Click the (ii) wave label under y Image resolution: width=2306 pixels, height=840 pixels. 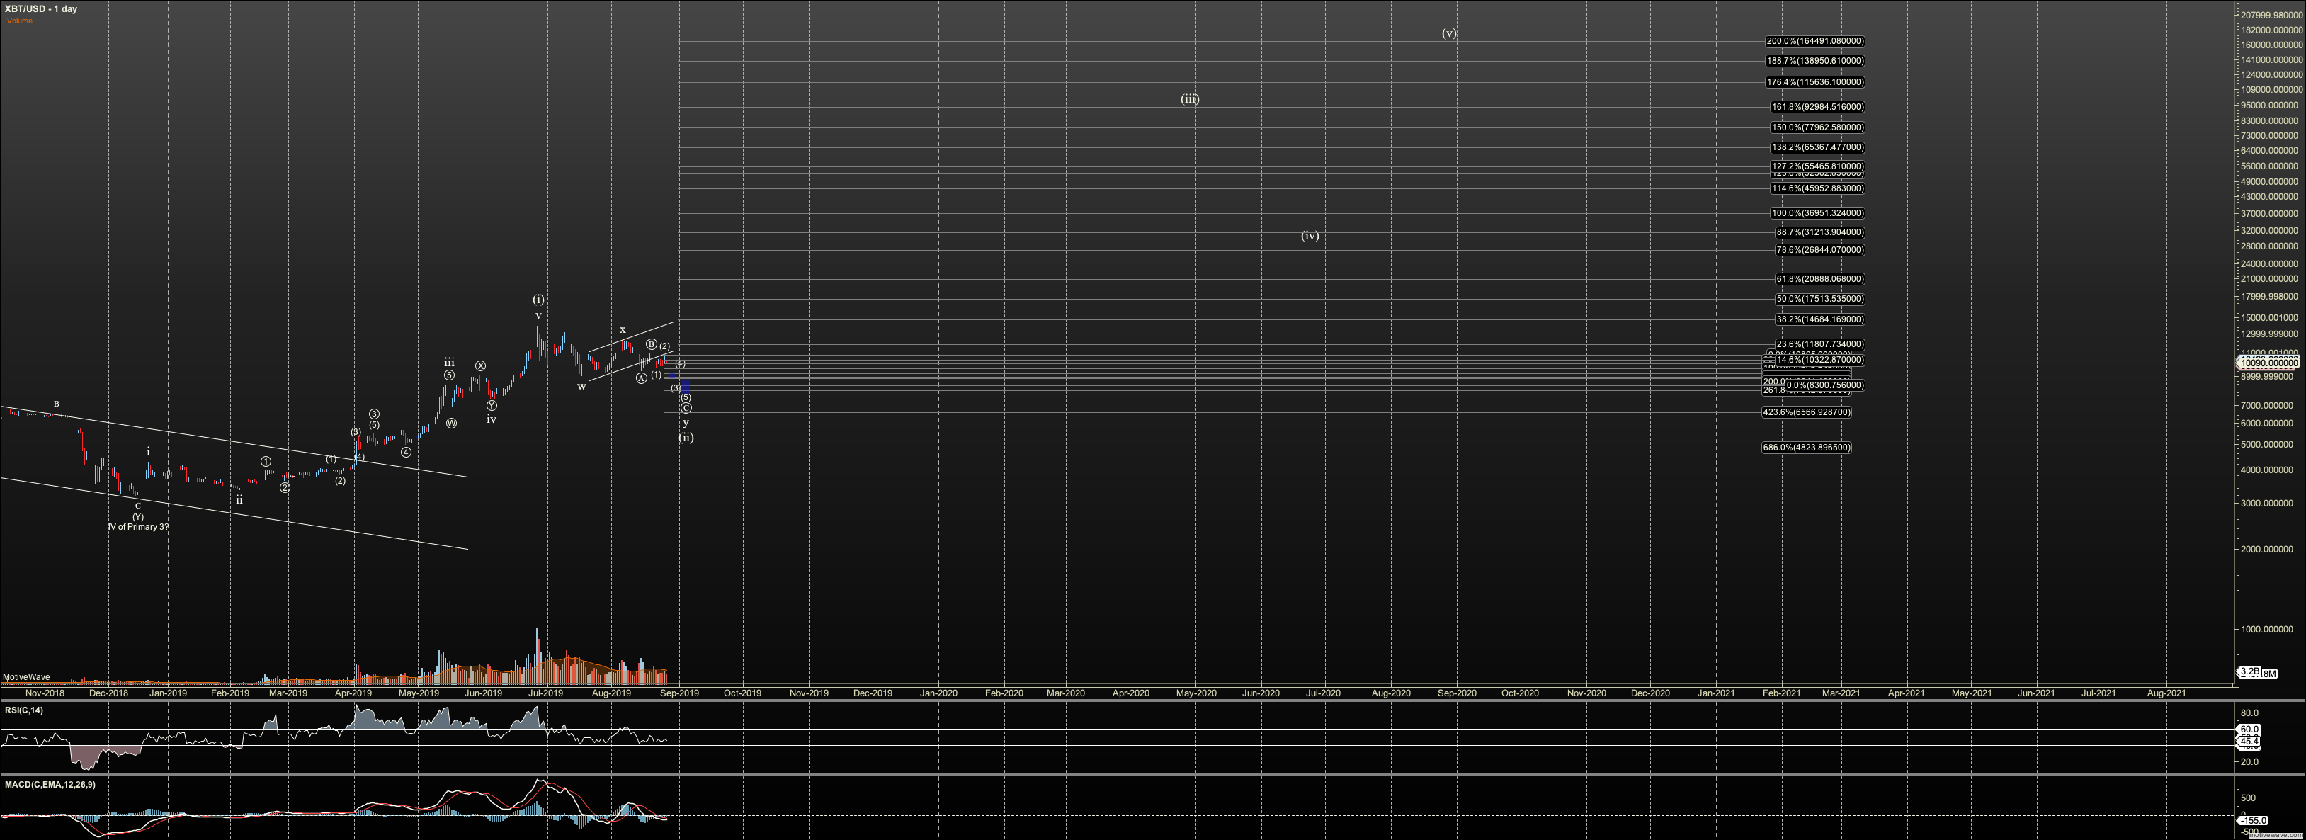click(686, 438)
